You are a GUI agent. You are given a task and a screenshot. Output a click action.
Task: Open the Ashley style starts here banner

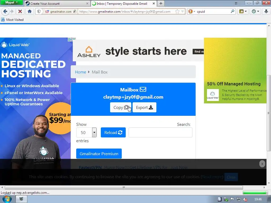[x=138, y=51]
